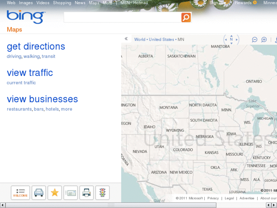Click the Bing logo
The image size is (277, 208).
click(26, 17)
